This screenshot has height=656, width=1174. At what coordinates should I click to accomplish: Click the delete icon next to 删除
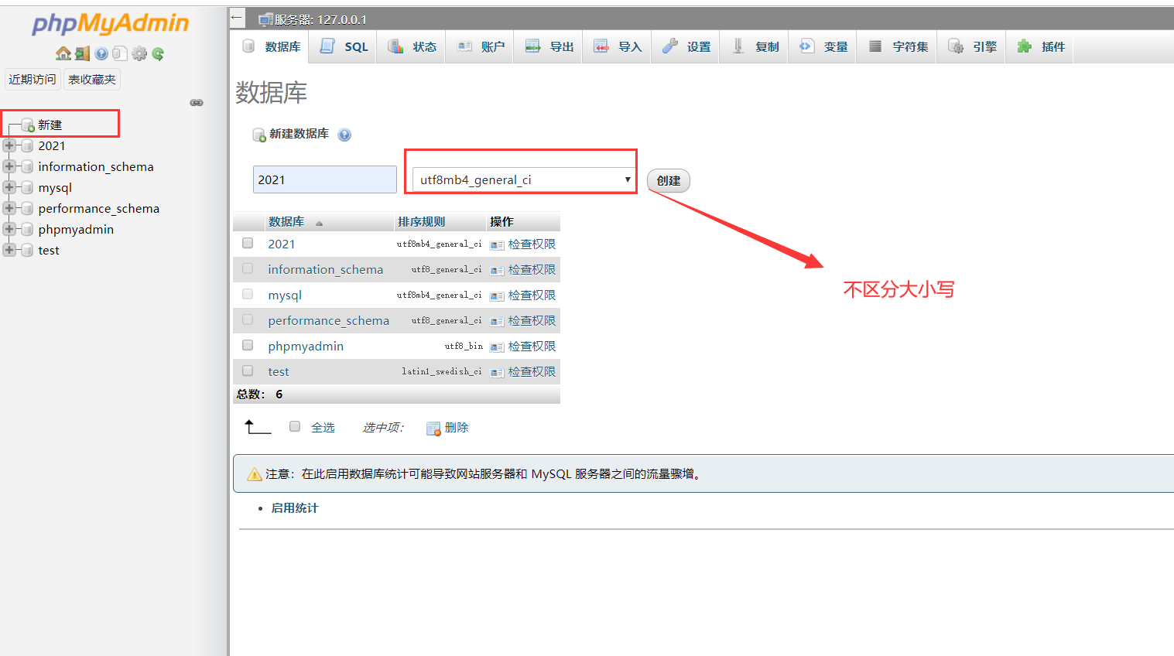tap(433, 429)
